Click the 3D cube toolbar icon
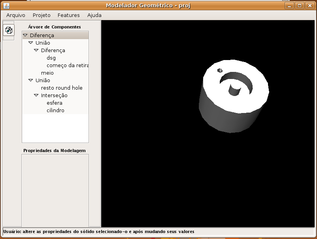This screenshot has height=239, width=317. pyautogui.click(x=9, y=30)
